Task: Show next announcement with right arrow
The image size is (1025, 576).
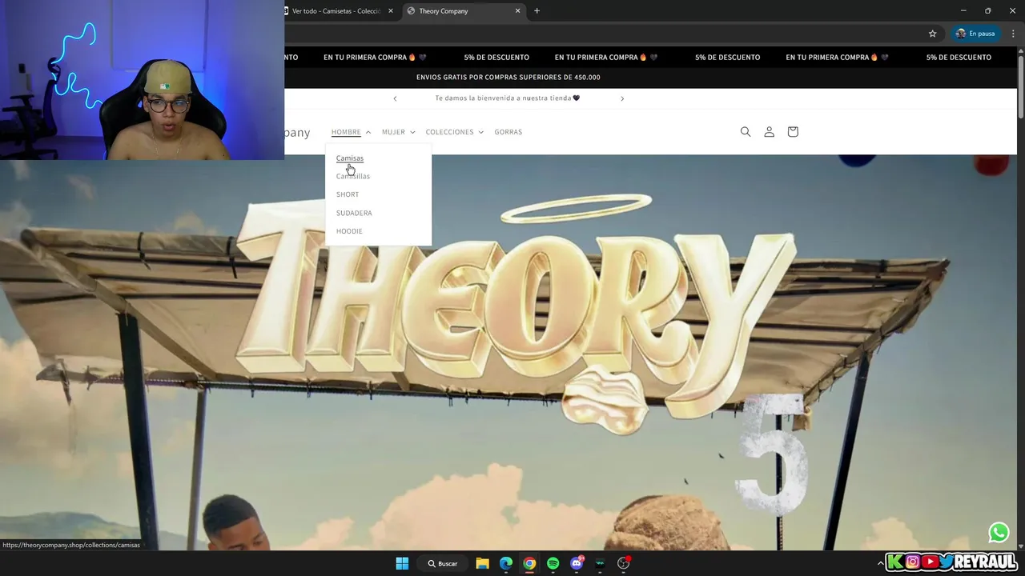Action: (622, 98)
